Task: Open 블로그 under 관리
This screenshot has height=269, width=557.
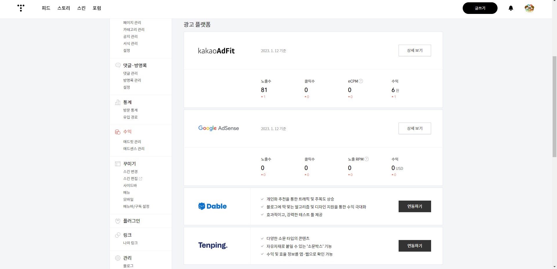Action: coord(128,266)
